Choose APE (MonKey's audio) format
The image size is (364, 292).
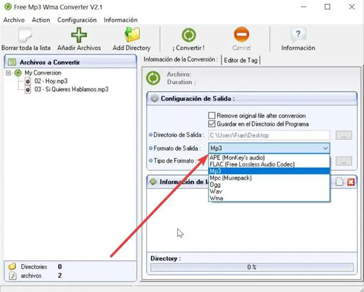click(269, 158)
